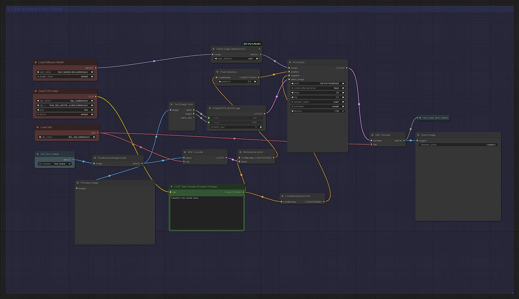The width and height of the screenshot is (519, 299).
Task: Decrease steps with the left arrow
Action: [292, 93]
